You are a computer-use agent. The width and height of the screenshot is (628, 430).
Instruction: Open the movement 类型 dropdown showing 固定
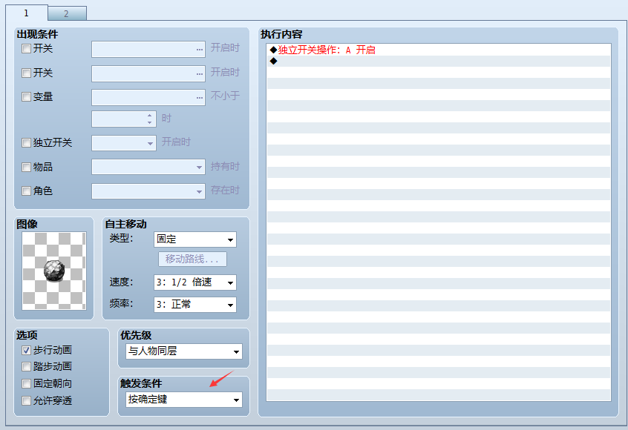pos(195,239)
